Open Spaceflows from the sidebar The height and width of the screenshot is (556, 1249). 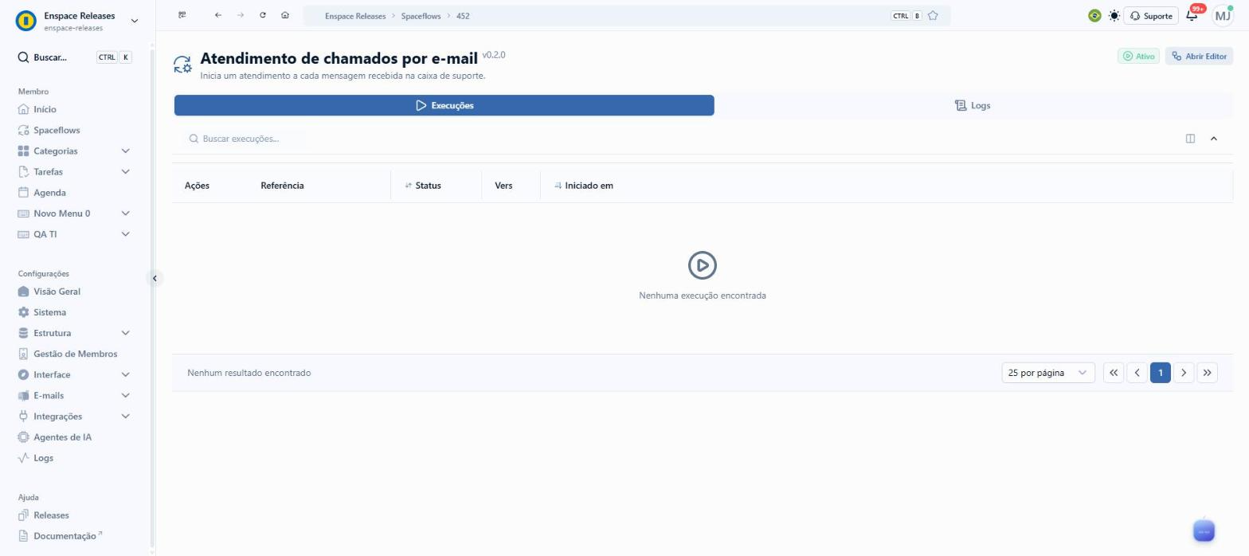(57, 130)
